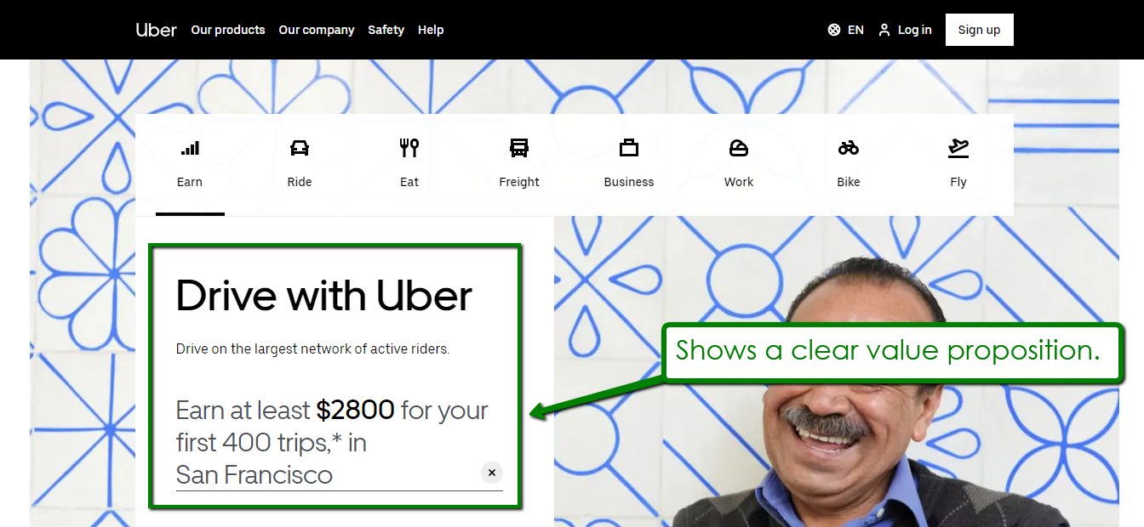Open the Help link
The height and width of the screenshot is (527, 1144).
coord(431,30)
